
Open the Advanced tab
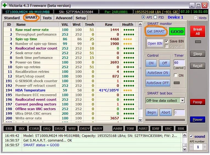64,18
